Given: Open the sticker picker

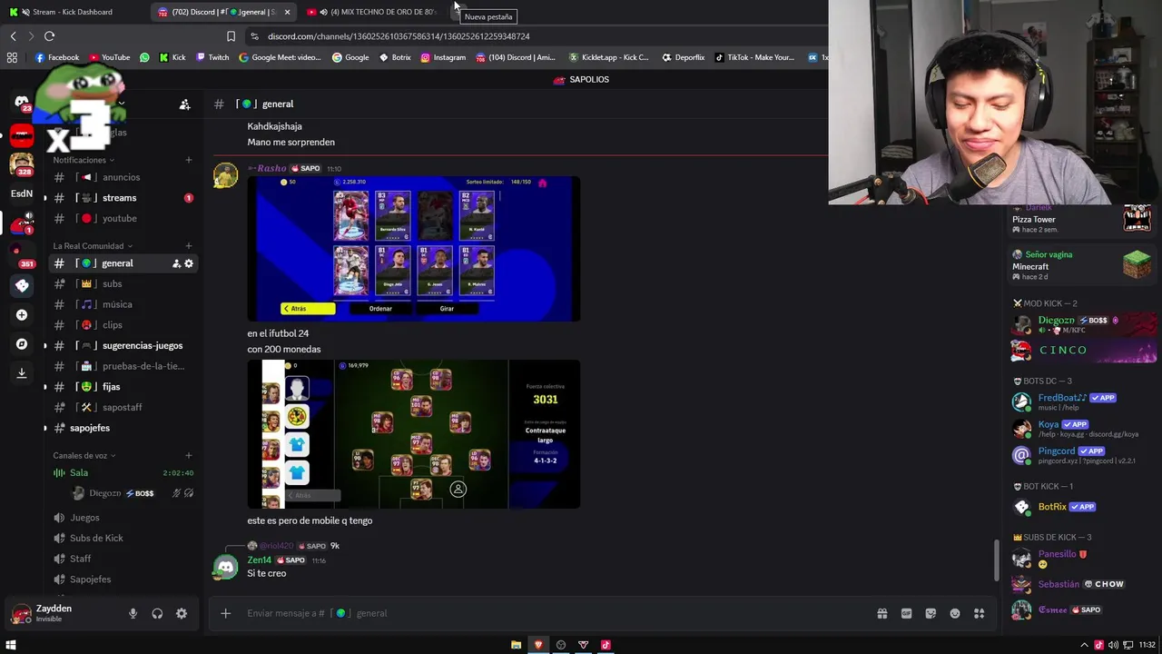Looking at the screenshot, I should coord(931,613).
